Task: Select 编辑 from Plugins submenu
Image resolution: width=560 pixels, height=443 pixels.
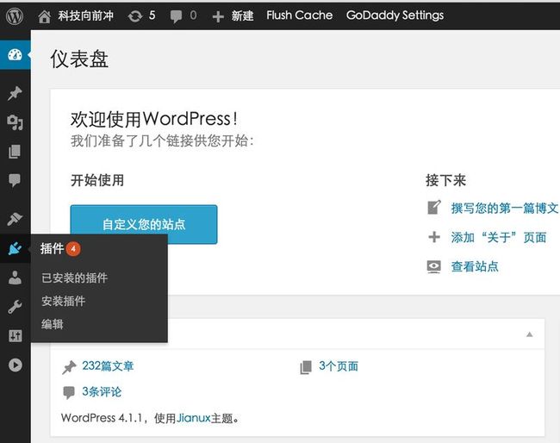Action: tap(53, 324)
